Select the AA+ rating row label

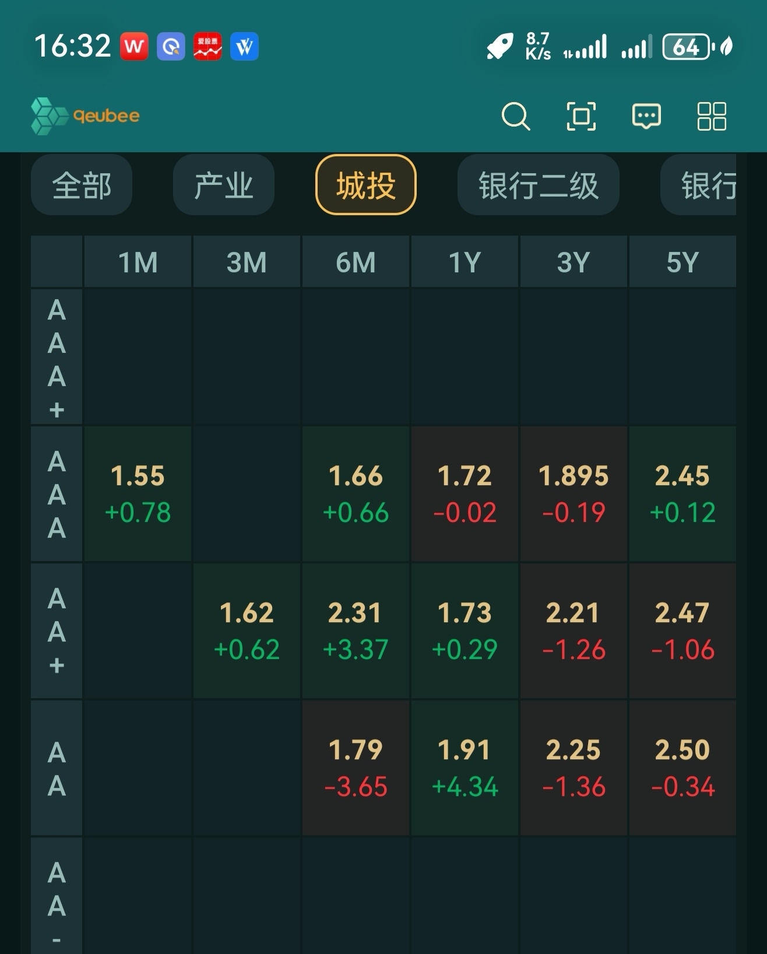click(x=57, y=631)
